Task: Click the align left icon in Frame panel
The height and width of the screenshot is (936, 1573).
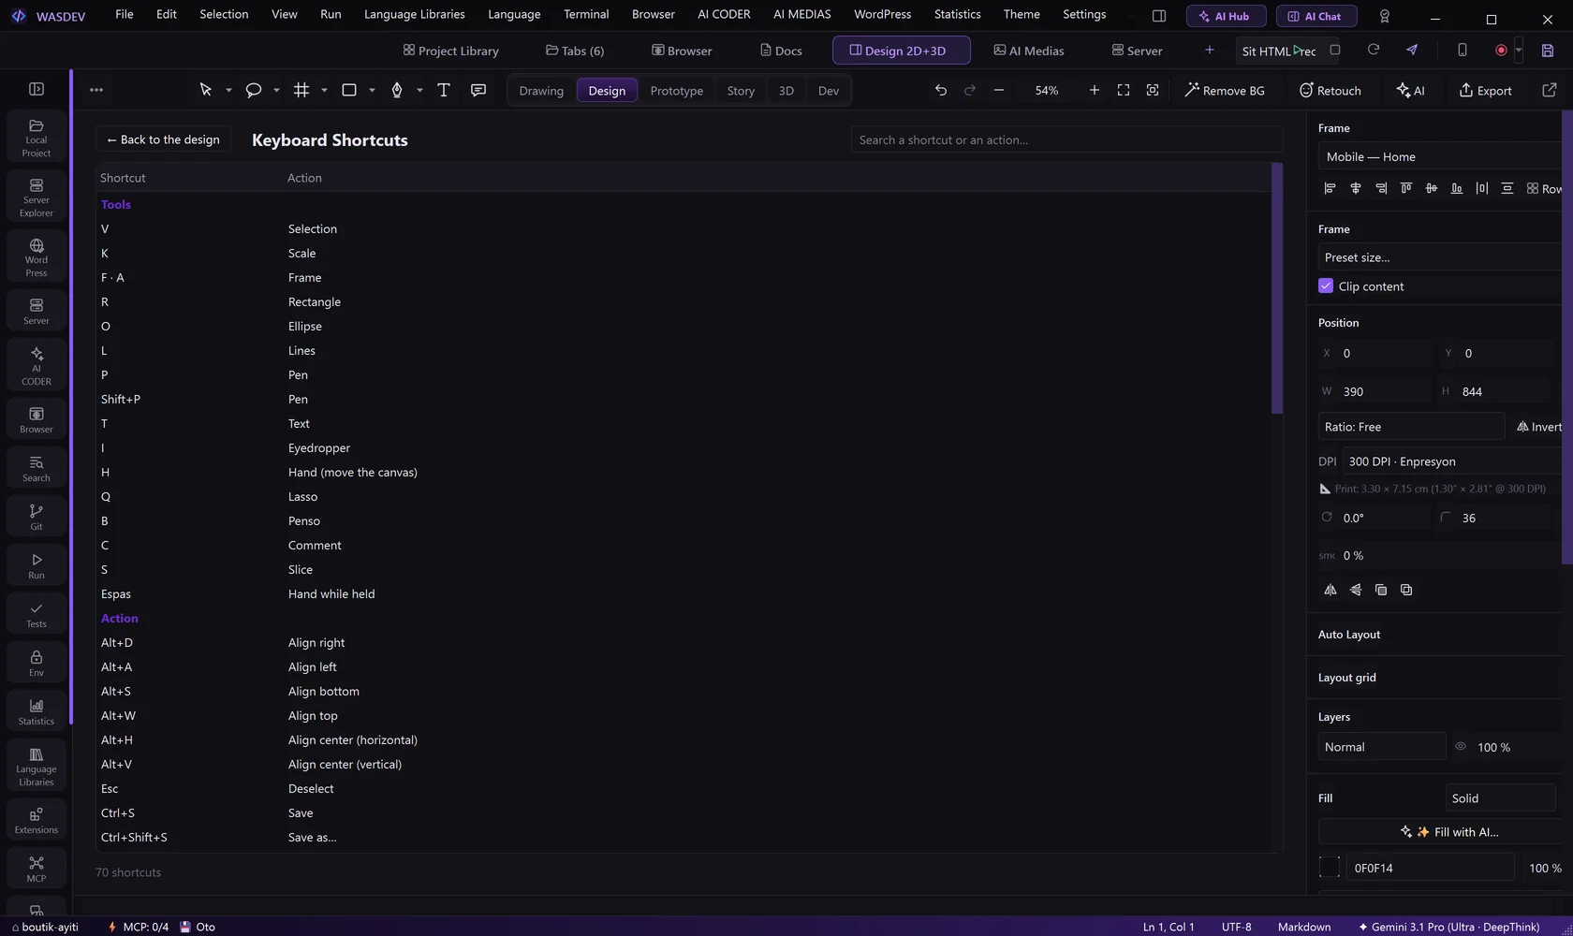Action: click(1330, 188)
